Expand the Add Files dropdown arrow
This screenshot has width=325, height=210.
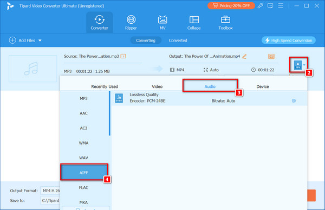pos(40,40)
